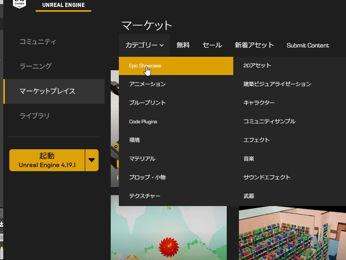The image size is (346, 260).
Task: Click the Epic Games shield logo
Action: 20,4
